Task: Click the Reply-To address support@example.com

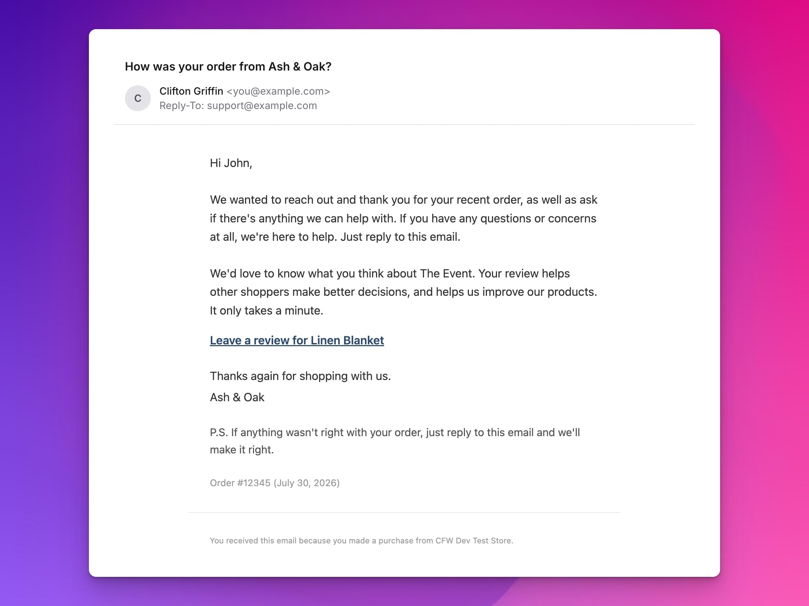Action: (x=262, y=106)
